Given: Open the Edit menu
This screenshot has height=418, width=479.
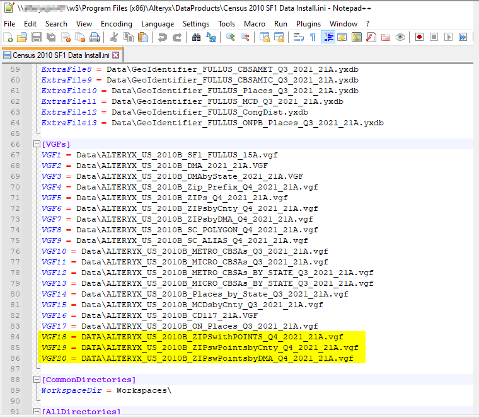Looking at the screenshot, I should pyautogui.click(x=30, y=24).
